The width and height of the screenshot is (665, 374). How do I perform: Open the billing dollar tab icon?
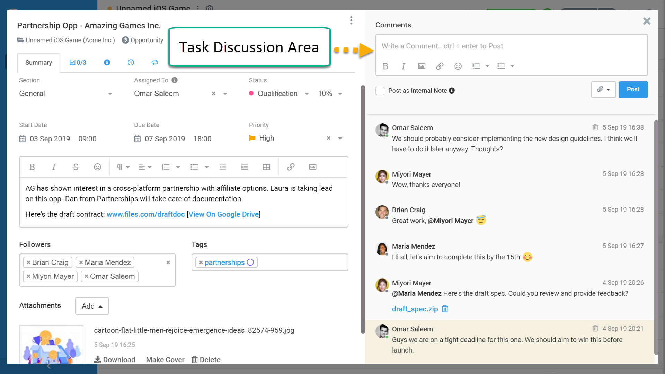(x=107, y=62)
